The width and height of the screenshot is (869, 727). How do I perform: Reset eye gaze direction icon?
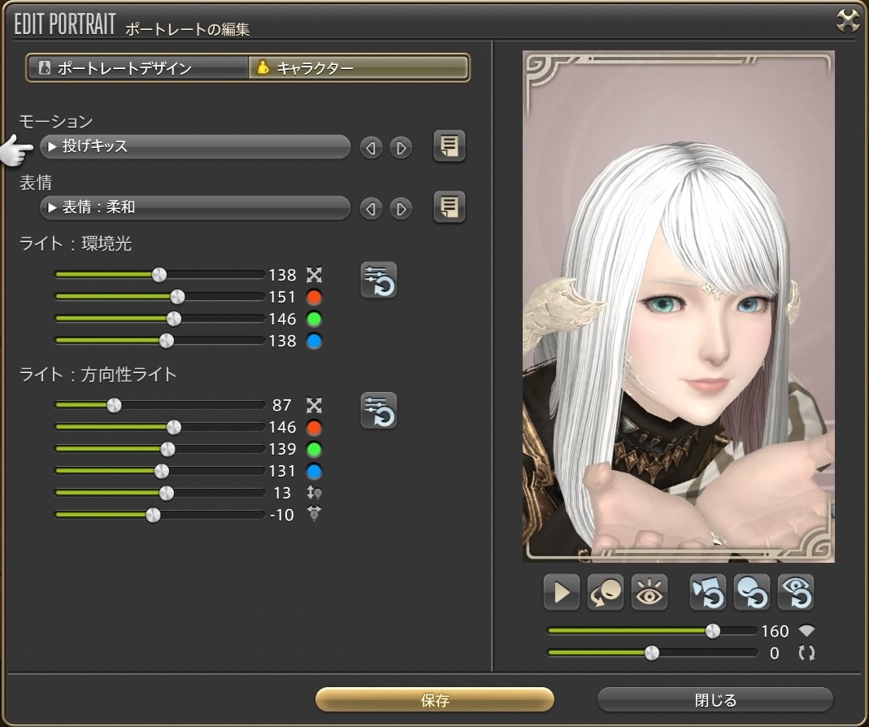pos(795,593)
